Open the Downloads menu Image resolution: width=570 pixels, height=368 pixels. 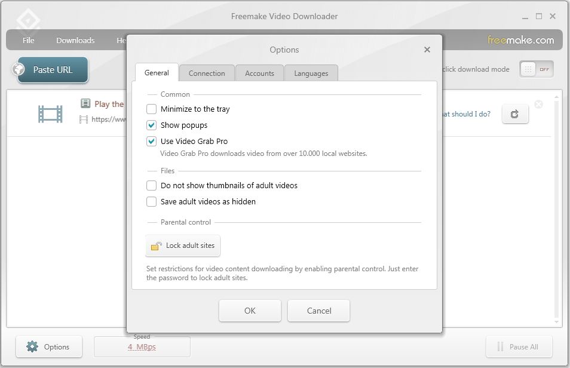(75, 41)
